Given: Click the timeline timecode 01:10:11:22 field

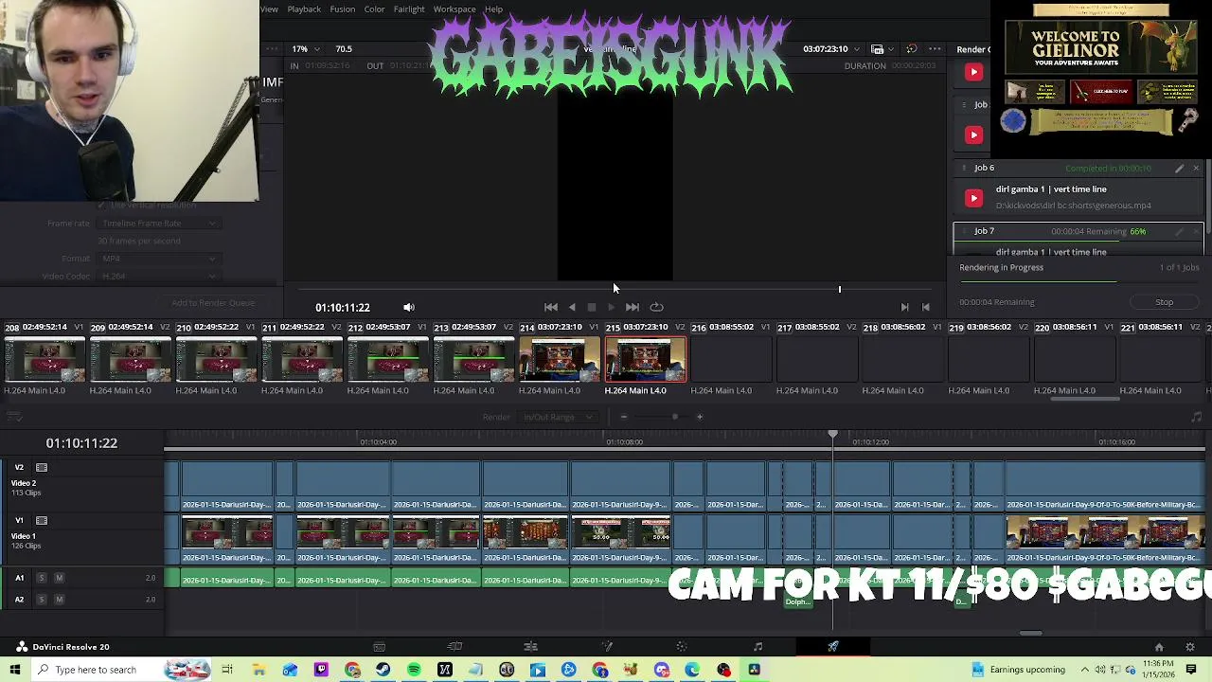Looking at the screenshot, I should point(81,443).
